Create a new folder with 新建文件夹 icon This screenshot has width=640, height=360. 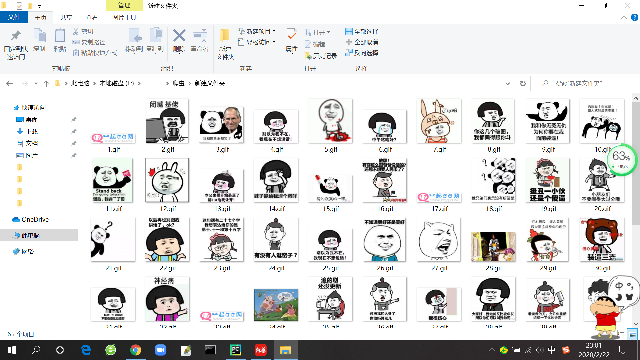click(x=225, y=43)
